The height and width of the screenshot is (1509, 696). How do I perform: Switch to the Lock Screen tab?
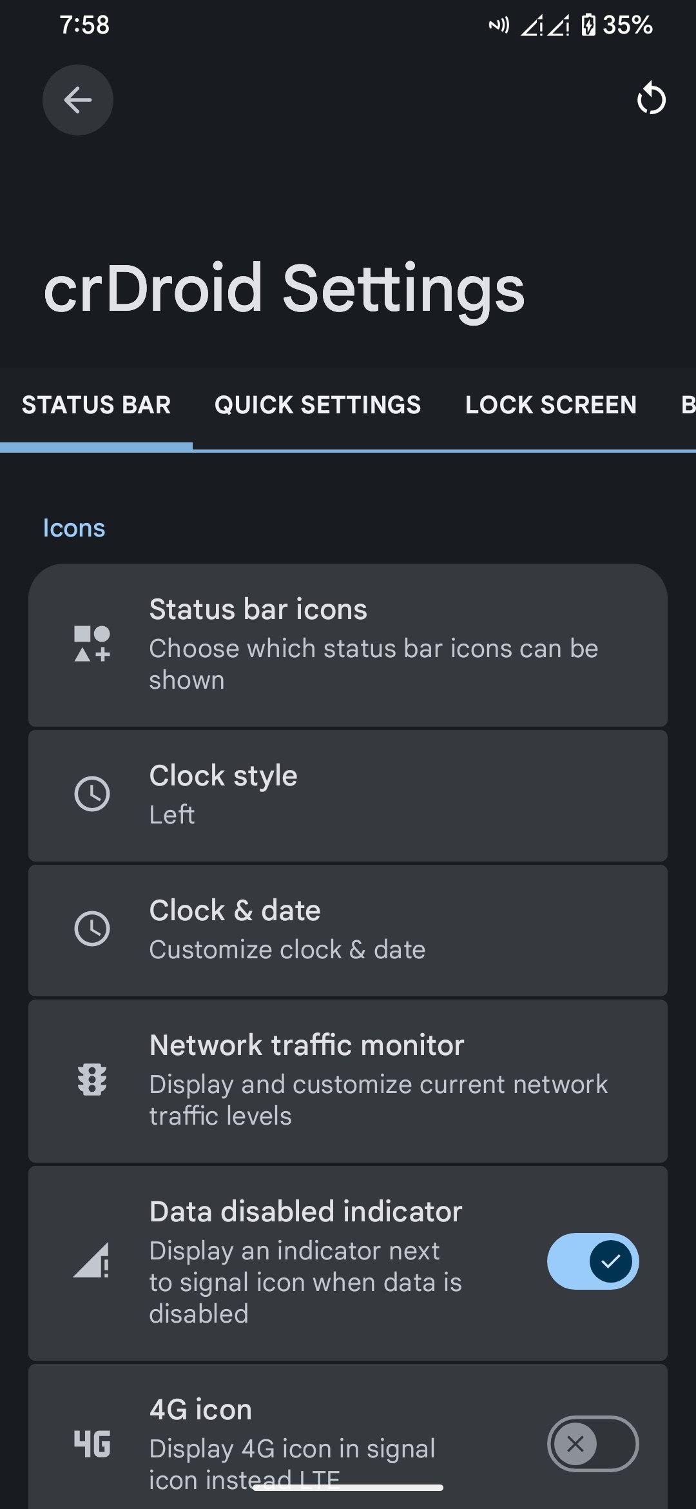tap(551, 405)
